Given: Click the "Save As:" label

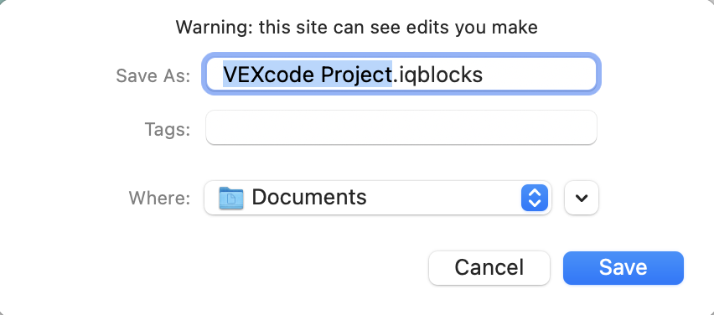Looking at the screenshot, I should point(153,75).
